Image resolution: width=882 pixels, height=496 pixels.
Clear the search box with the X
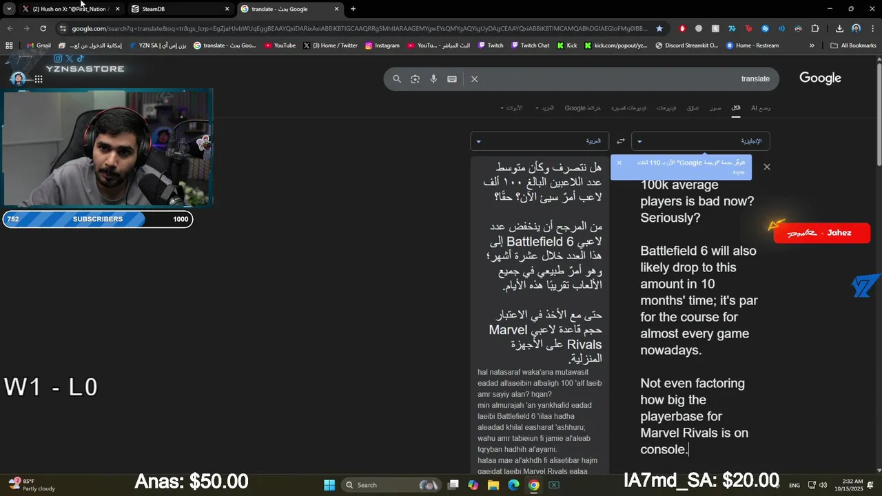pos(474,79)
